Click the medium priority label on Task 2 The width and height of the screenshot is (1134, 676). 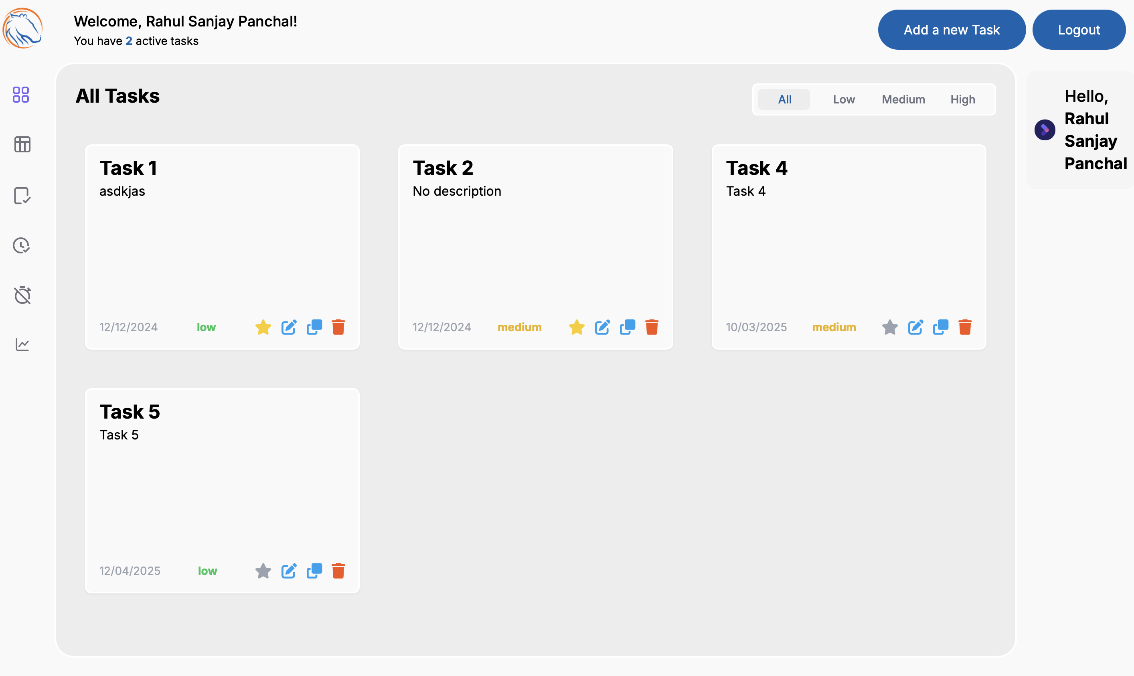(519, 327)
